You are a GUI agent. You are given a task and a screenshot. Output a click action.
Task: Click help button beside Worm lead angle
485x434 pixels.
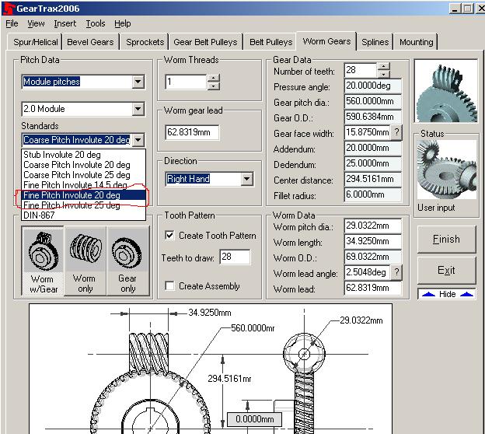pos(396,272)
